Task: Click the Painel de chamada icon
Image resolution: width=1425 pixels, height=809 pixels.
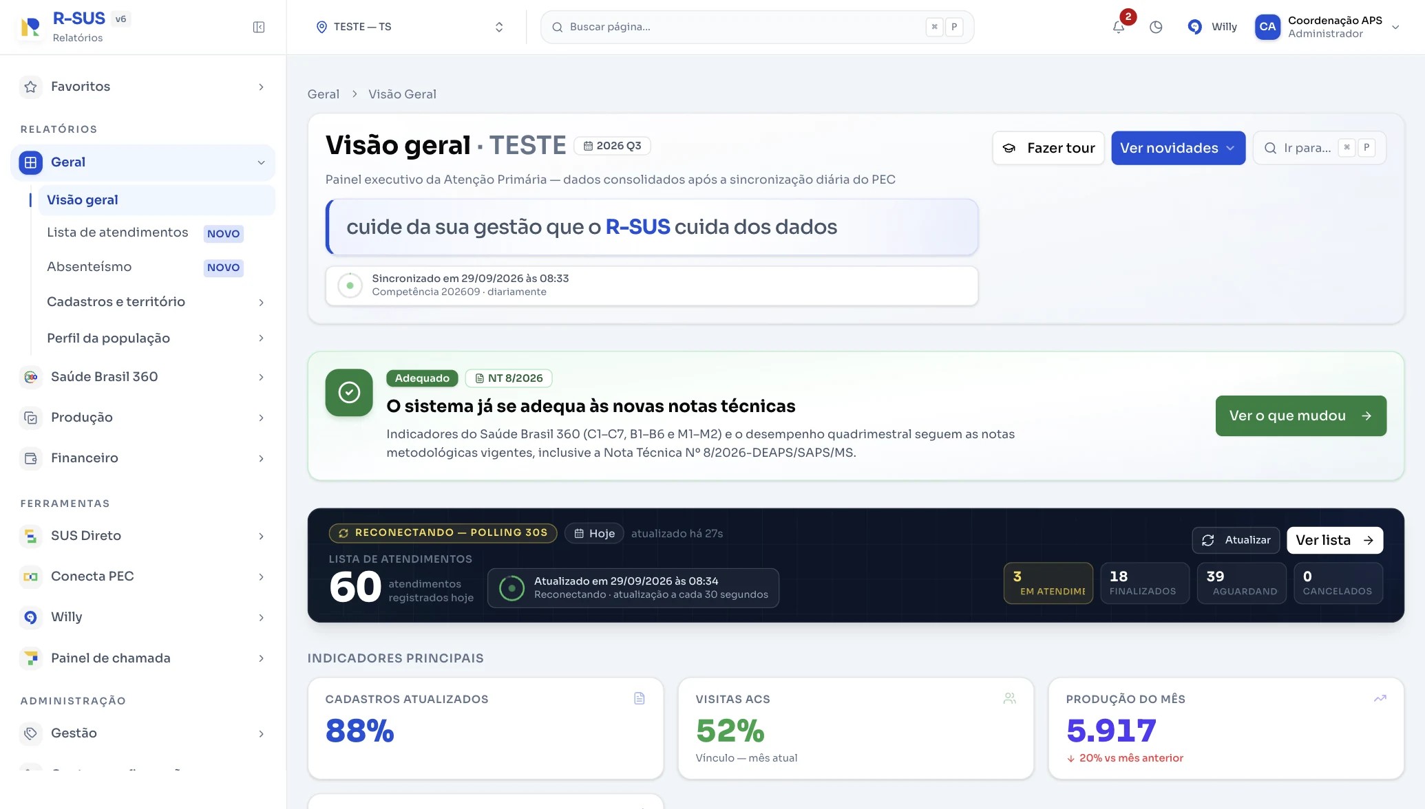Action: (x=30, y=658)
